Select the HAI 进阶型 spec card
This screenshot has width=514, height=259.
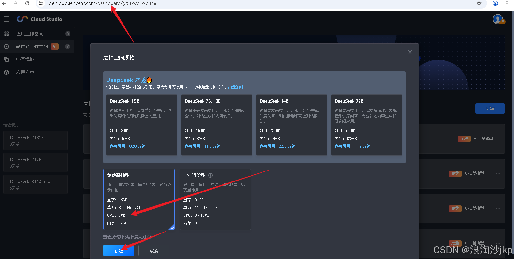coord(215,199)
